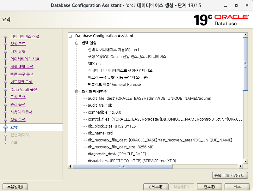Collapse the 전역 설정 tree section

77,43
